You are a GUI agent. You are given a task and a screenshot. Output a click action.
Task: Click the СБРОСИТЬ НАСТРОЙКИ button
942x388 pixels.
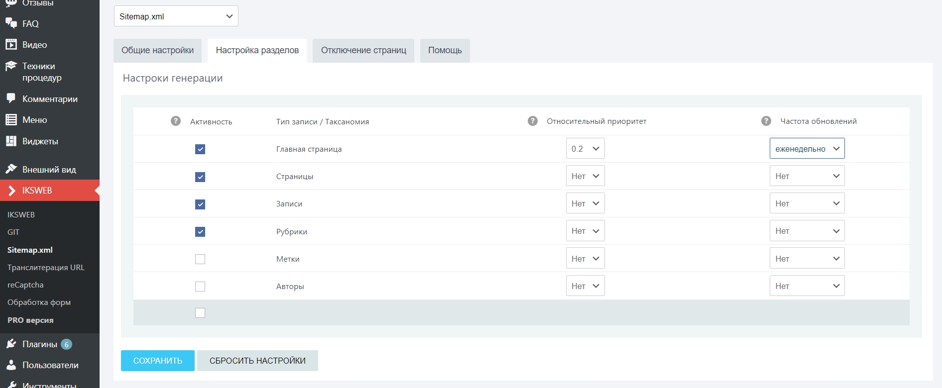pos(257,361)
